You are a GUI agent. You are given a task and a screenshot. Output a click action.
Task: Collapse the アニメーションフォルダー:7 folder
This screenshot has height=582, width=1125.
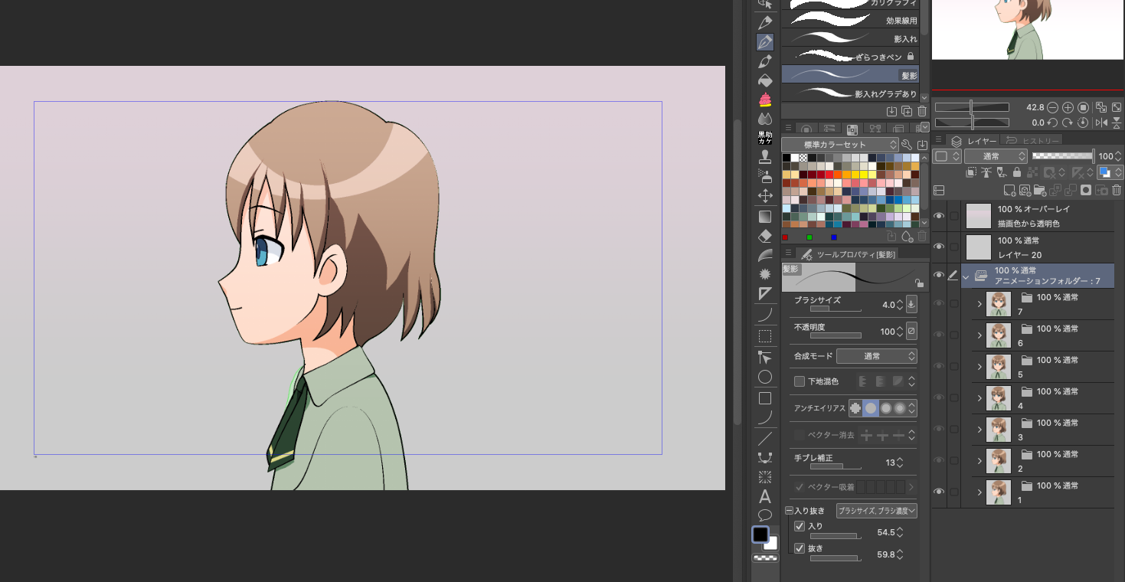click(966, 275)
